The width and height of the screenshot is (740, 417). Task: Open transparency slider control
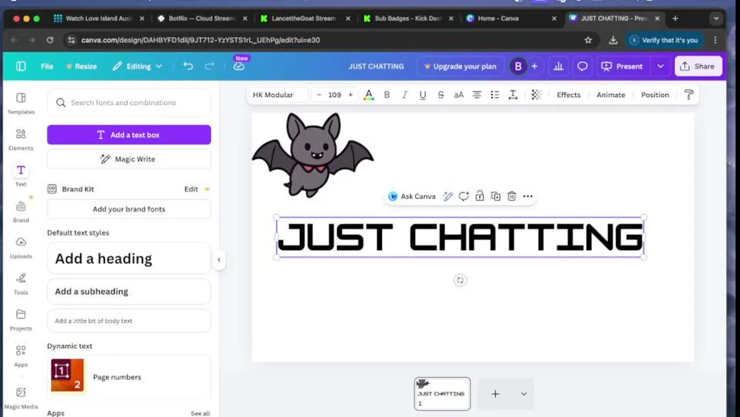coord(537,95)
